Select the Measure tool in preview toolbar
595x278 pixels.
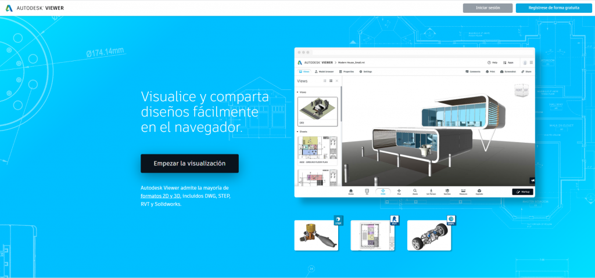click(463, 192)
